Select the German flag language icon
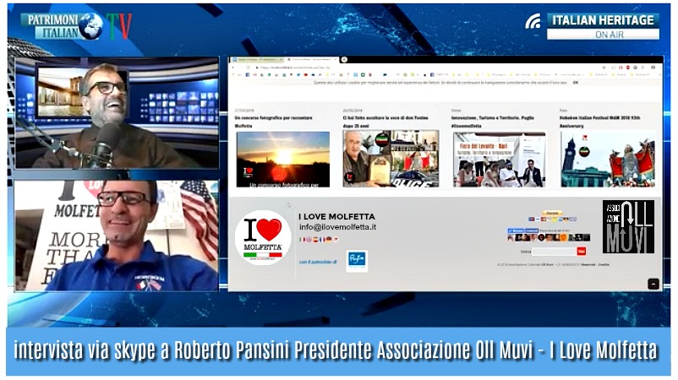 pyautogui.click(x=329, y=239)
